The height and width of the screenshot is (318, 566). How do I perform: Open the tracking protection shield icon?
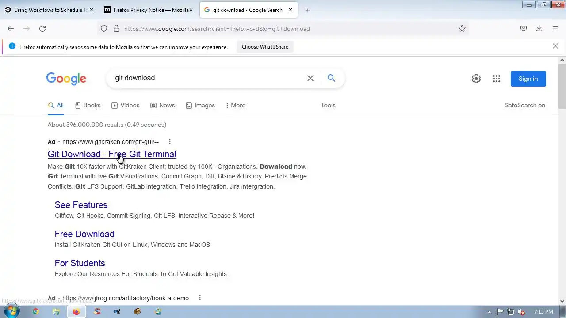[104, 29]
